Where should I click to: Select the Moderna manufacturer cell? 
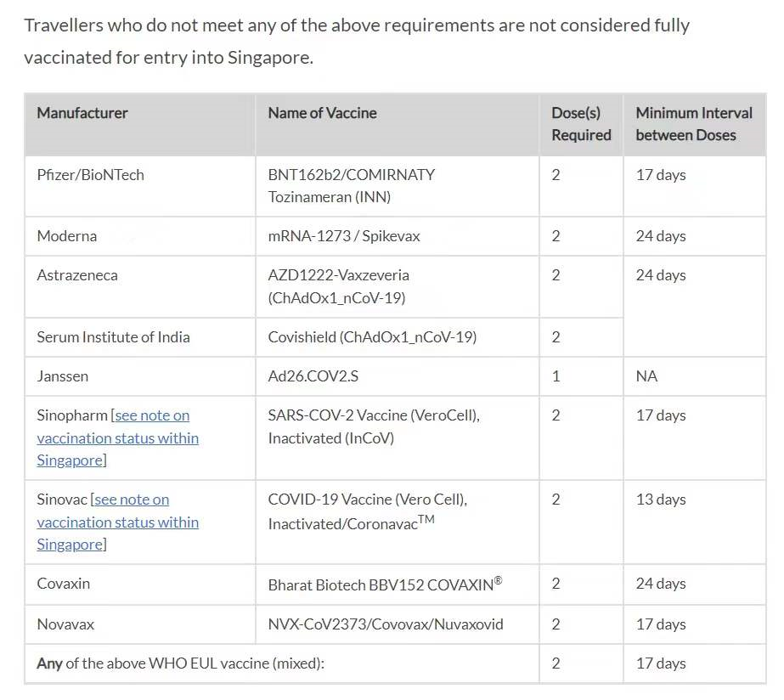click(x=67, y=236)
